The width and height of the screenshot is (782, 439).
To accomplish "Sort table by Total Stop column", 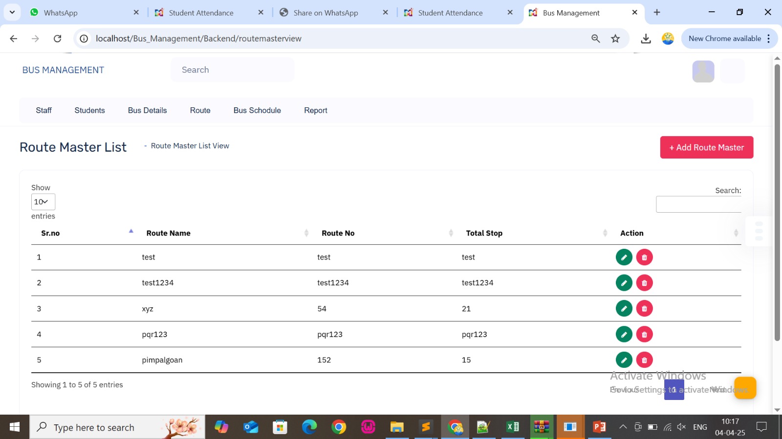I will pos(484,233).
